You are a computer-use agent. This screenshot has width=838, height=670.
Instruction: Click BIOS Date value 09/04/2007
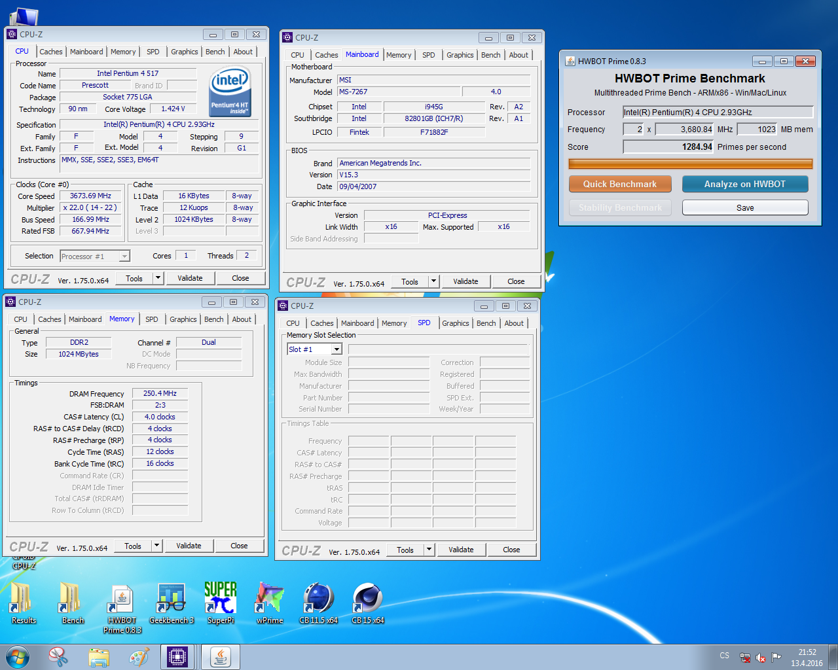[433, 186]
